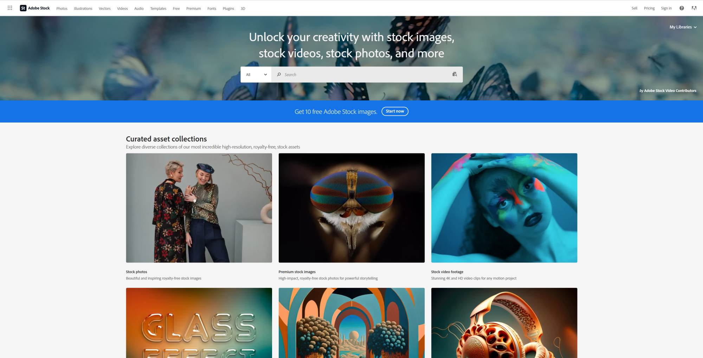Expand the My Libraries dropdown
Screen dimensions: 703x358
click(683, 27)
